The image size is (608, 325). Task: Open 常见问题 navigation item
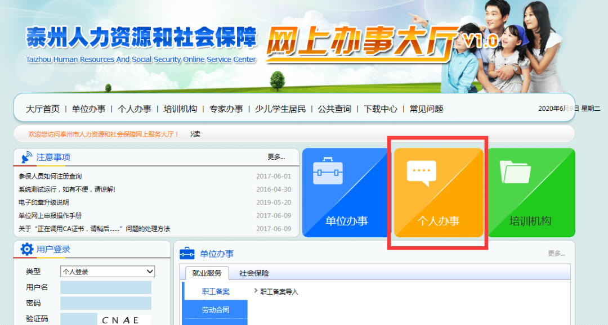(426, 109)
